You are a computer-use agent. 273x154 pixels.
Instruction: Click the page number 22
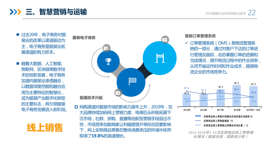click(x=252, y=13)
